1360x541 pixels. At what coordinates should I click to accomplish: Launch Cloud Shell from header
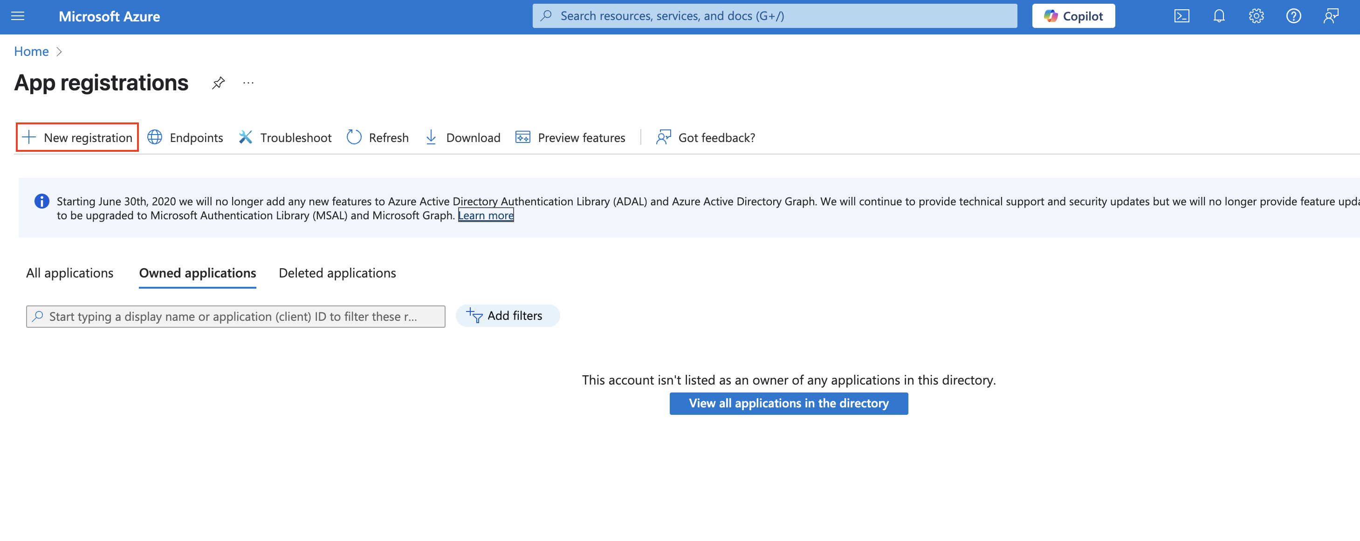click(1181, 16)
